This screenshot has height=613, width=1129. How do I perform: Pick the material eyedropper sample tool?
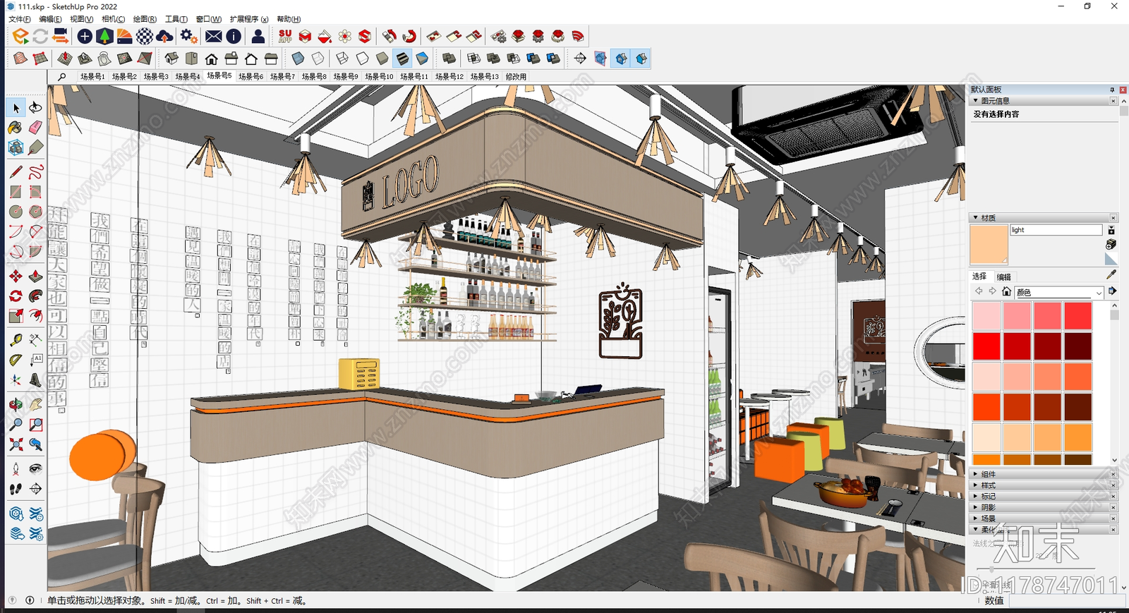pyautogui.click(x=1111, y=274)
